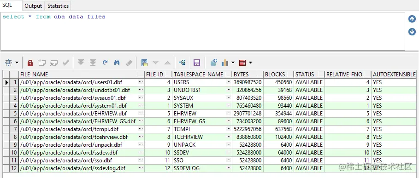Click inside the SQL editor query text
The height and width of the screenshot is (178, 419).
coord(54,17)
